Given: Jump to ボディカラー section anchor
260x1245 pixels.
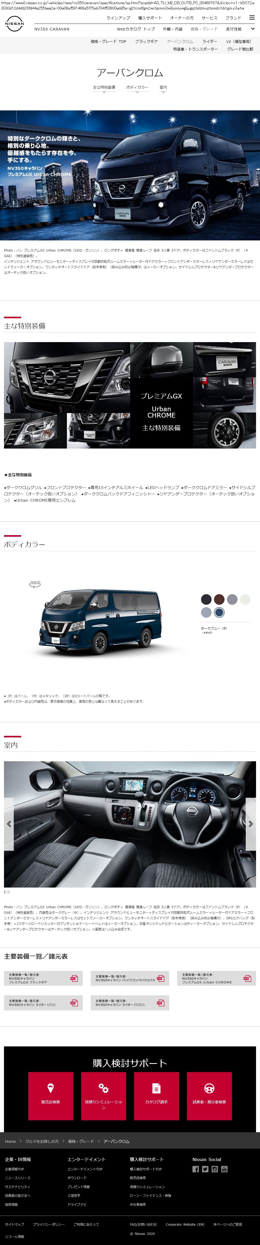Looking at the screenshot, I should point(137,88).
